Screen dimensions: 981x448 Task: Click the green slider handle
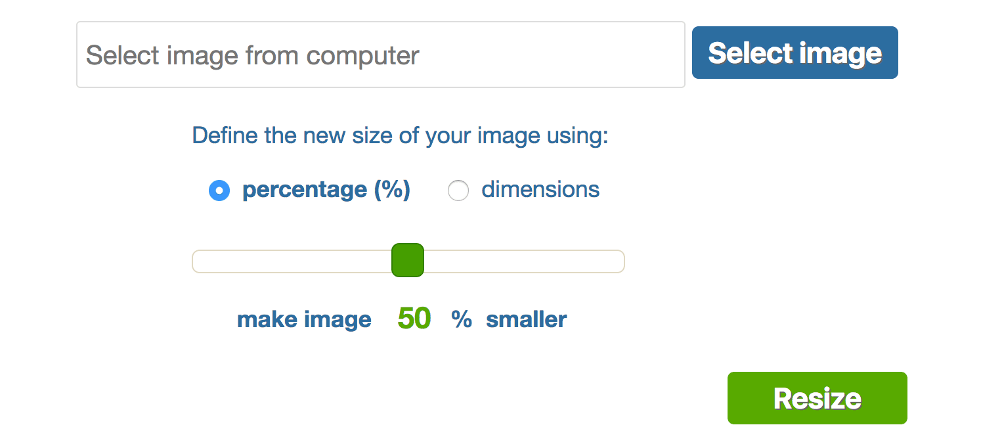point(408,260)
